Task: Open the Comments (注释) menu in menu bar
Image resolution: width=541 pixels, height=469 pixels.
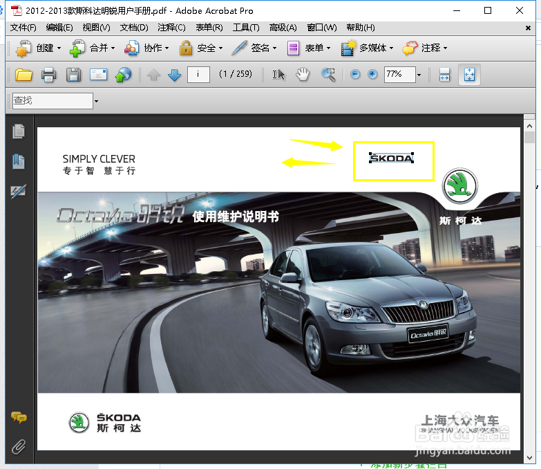Action: [x=171, y=28]
